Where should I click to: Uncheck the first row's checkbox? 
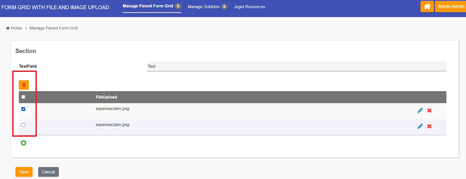(23, 109)
